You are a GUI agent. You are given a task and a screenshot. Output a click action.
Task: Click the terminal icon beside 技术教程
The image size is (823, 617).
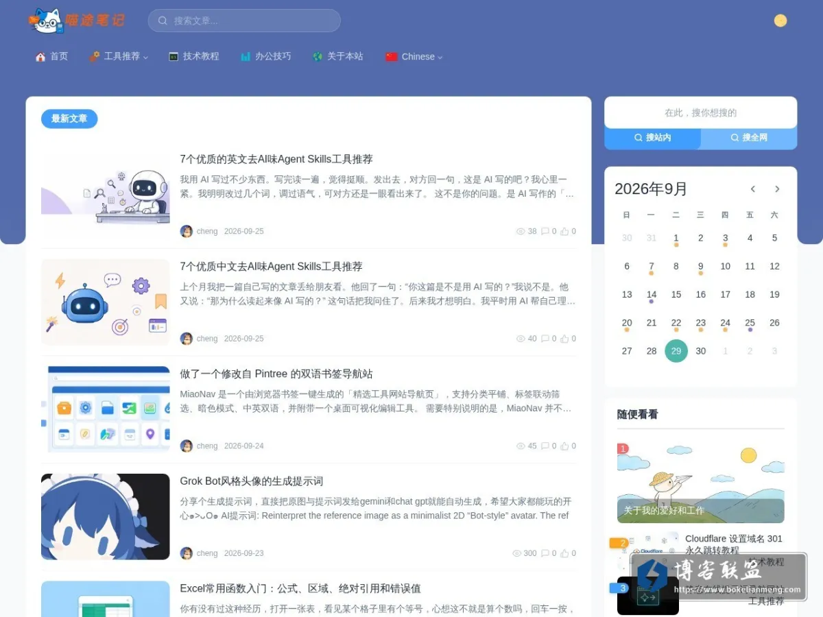[174, 57]
